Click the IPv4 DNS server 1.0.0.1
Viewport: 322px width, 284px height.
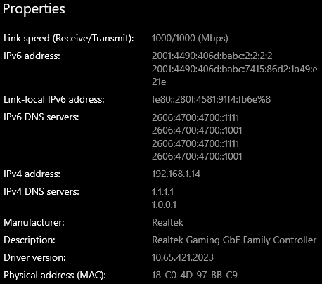pyautogui.click(x=164, y=205)
